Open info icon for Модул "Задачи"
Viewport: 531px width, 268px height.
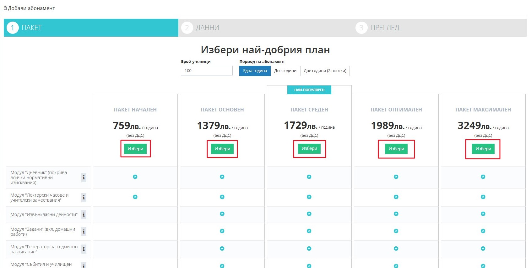[84, 232]
